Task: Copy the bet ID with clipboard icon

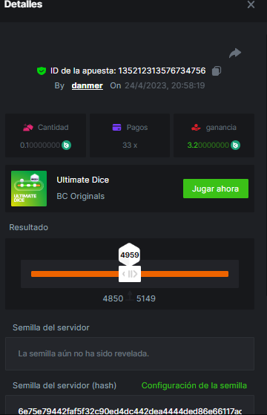Action: coord(217,71)
